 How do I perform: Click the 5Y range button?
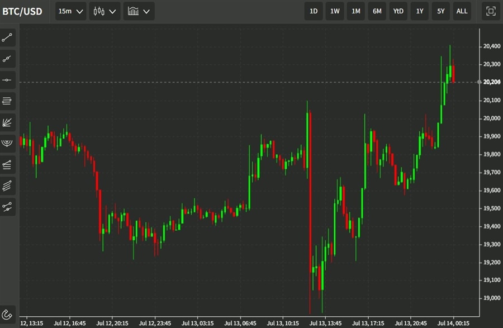point(441,11)
